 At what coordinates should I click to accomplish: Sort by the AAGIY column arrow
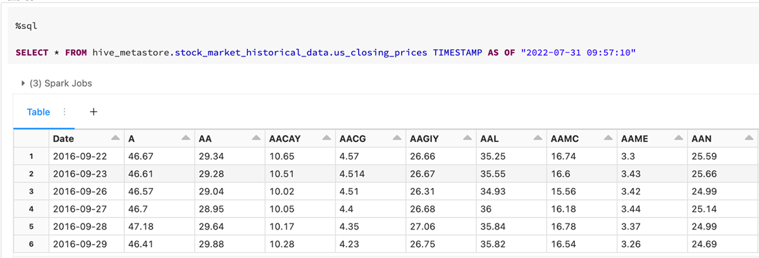pos(467,138)
